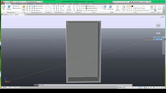Screen dimensions: 166x93
Task: Click the Отбор (Culling) icon
Action: tap(105, 7)
